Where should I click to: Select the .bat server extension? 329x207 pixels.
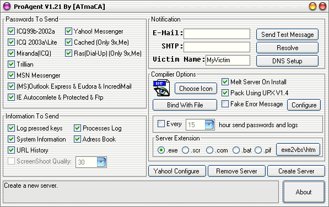pyautogui.click(x=236, y=150)
